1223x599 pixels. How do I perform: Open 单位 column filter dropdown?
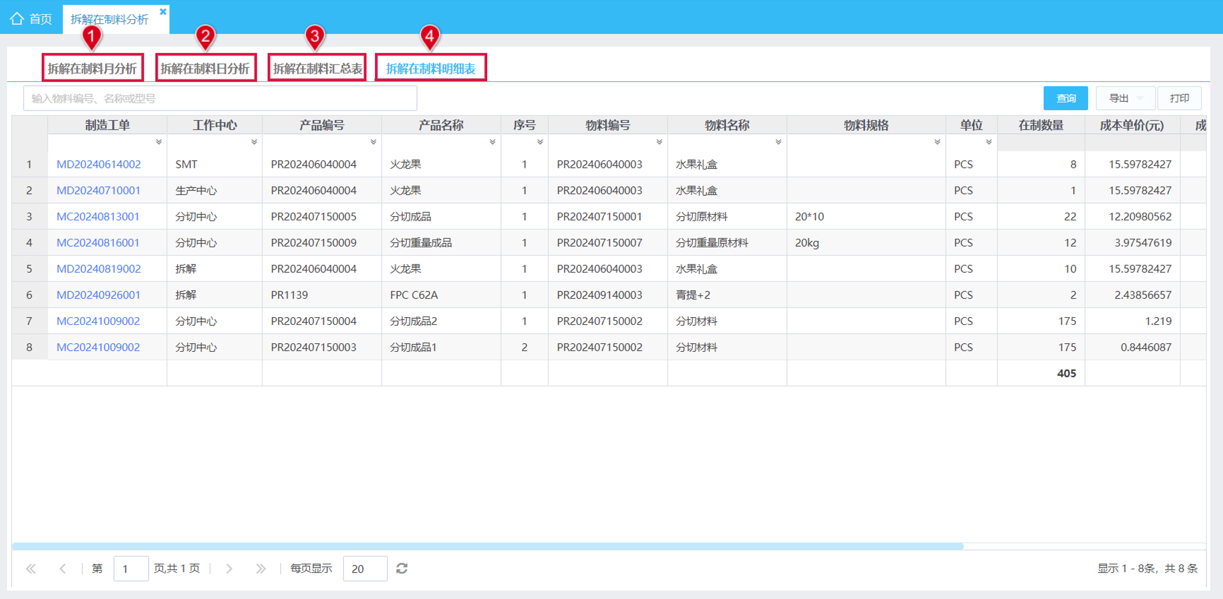click(989, 142)
